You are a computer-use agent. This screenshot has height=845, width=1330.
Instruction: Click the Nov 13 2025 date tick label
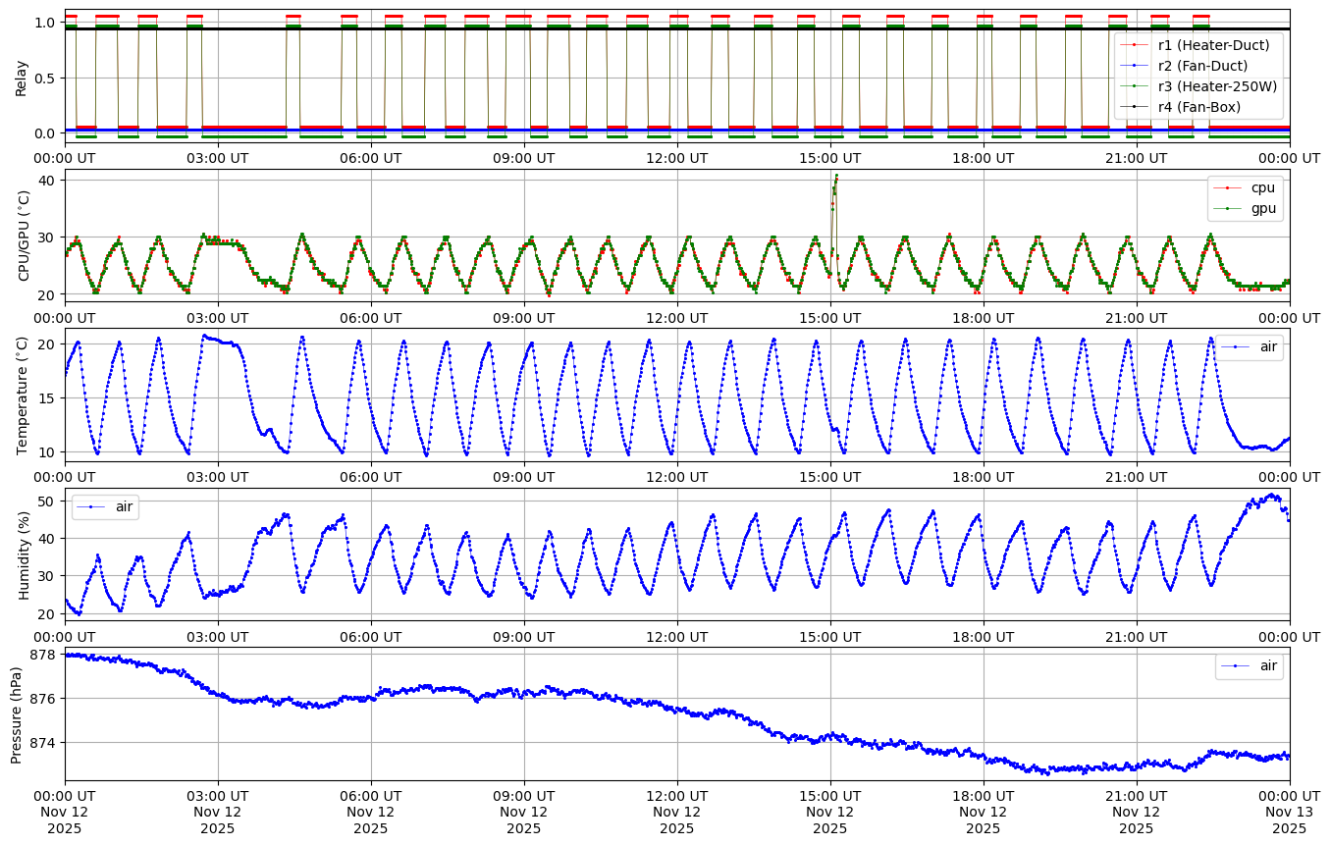click(x=1289, y=812)
